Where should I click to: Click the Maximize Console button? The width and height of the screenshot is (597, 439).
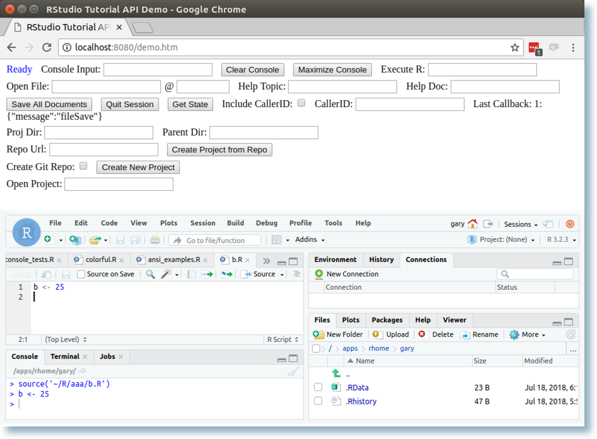click(332, 70)
